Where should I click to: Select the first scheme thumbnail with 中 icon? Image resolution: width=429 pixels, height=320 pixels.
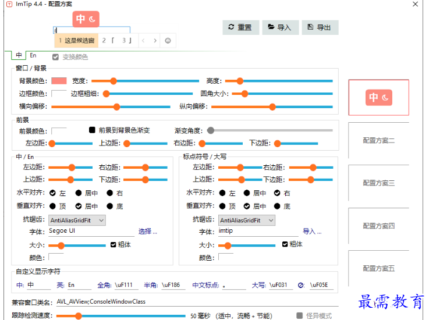379,97
